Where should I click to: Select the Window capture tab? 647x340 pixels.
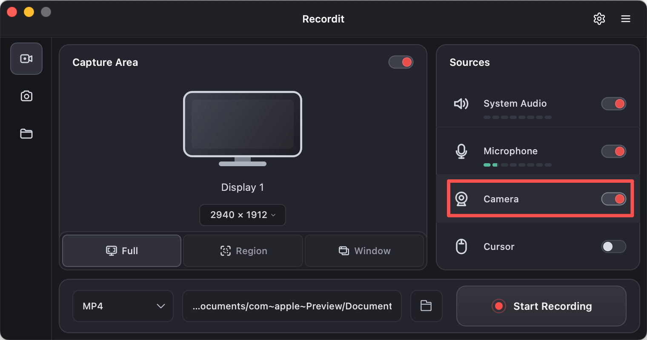tap(364, 251)
